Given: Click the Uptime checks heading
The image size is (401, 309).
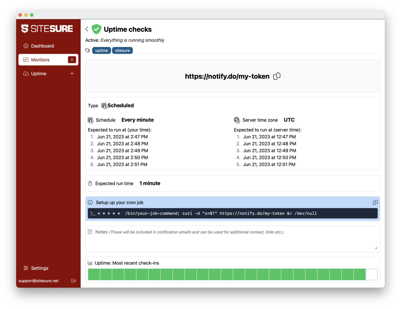Looking at the screenshot, I should (128, 29).
